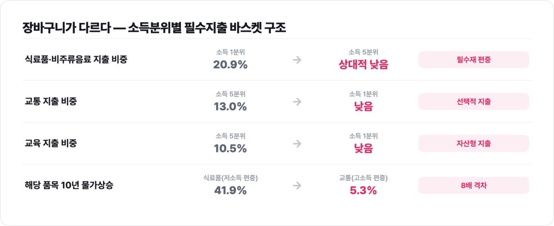
Task: Click the 10.5% education share value
Action: pos(230,149)
